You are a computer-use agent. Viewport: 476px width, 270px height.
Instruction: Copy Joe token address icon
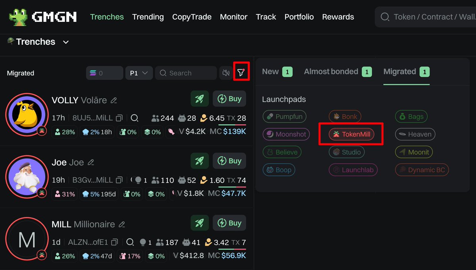[x=119, y=180]
